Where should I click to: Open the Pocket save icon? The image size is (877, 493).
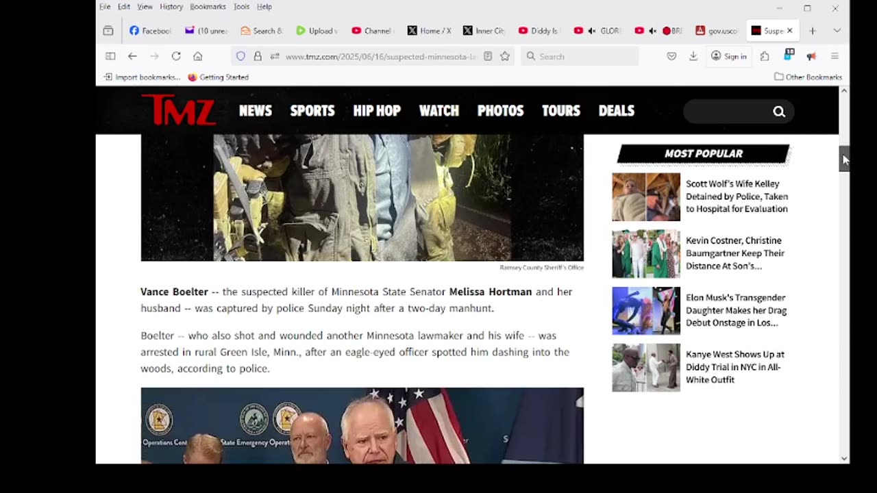pos(671,56)
